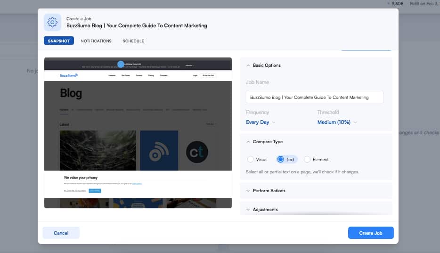Click the Snapshot tab
440x253 pixels.
coord(59,41)
